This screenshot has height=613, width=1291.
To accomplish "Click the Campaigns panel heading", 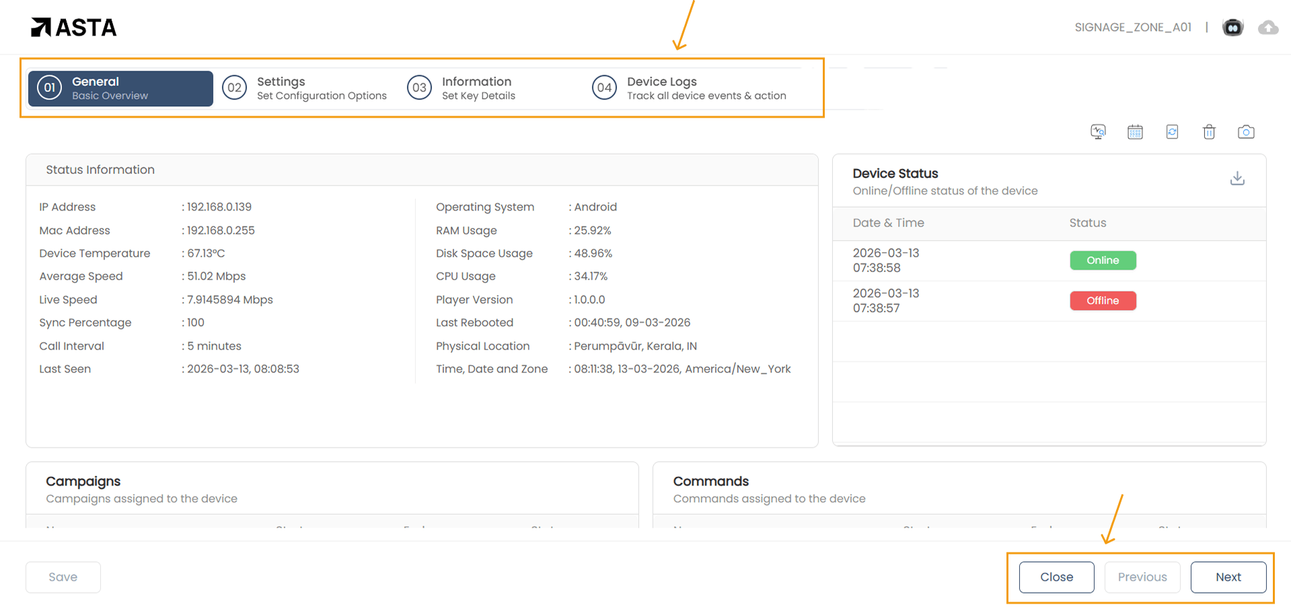I will 83,481.
